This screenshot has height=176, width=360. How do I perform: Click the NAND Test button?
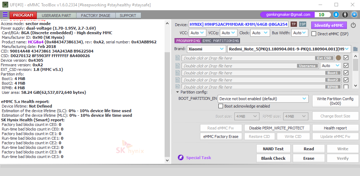[273, 149]
